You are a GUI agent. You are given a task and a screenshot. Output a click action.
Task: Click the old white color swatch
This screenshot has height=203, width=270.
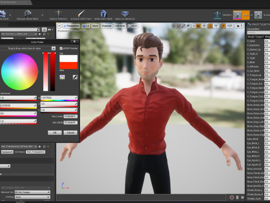pyautogui.click(x=69, y=59)
